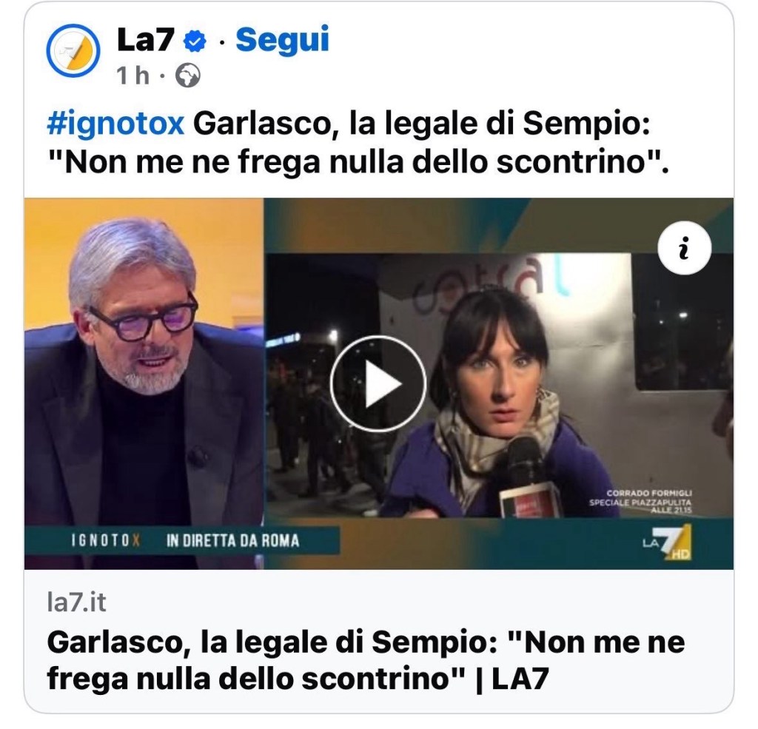The image size is (758, 729).
Task: Follow the page via Segui
Action: click(282, 39)
